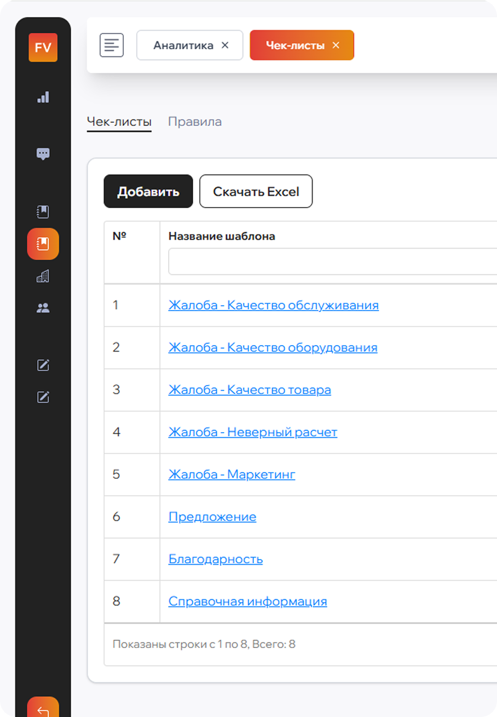Click the orange highlighted checklist sidebar icon
497x717 pixels.
[x=43, y=244]
